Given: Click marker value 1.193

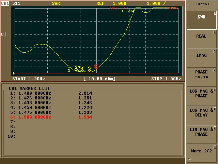Looking at the screenshot, I should click(x=85, y=112).
